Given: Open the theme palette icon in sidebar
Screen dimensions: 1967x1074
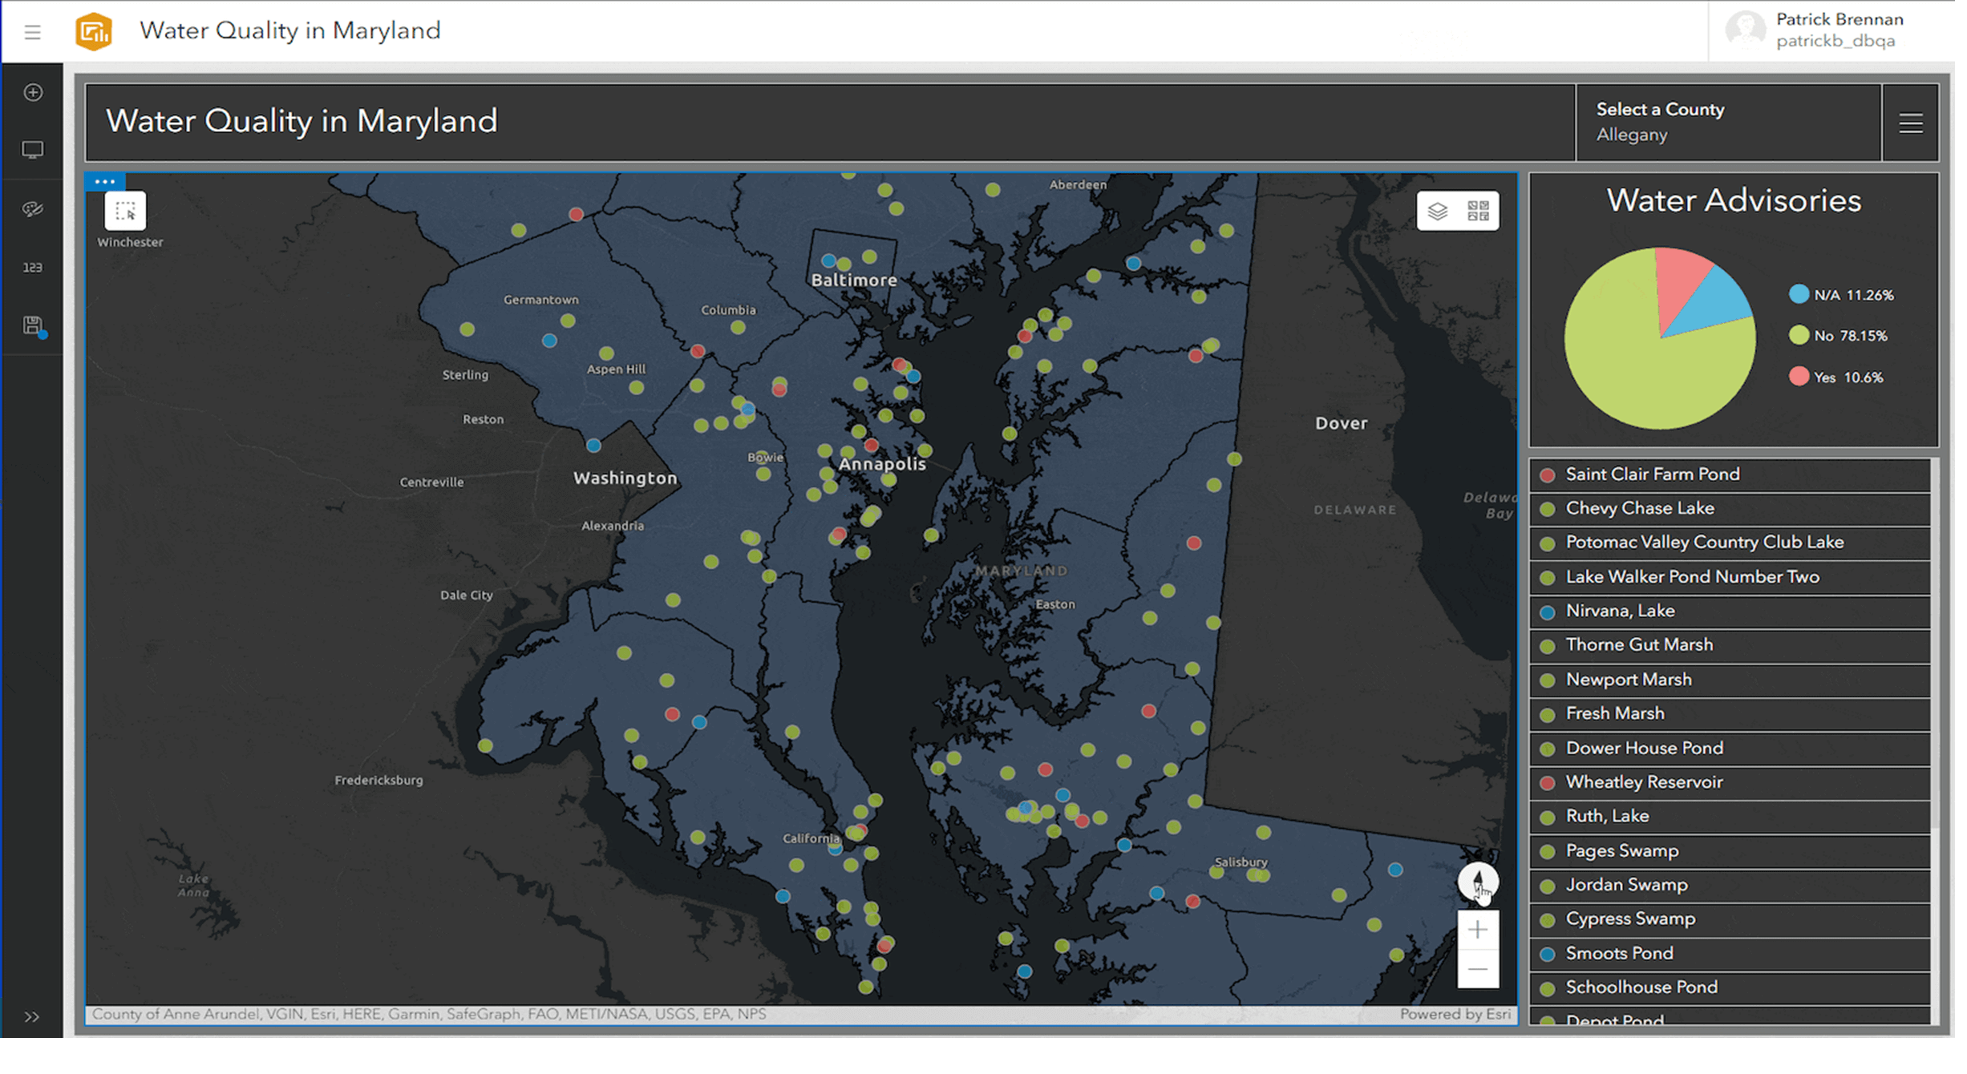Looking at the screenshot, I should pos(33,209).
